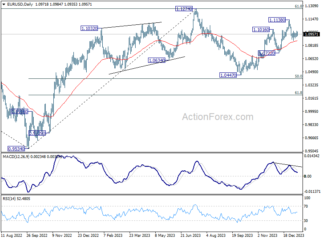Click the 21 Jun 2023 date label
Viewport: 321px width, 240px height.
191,235
